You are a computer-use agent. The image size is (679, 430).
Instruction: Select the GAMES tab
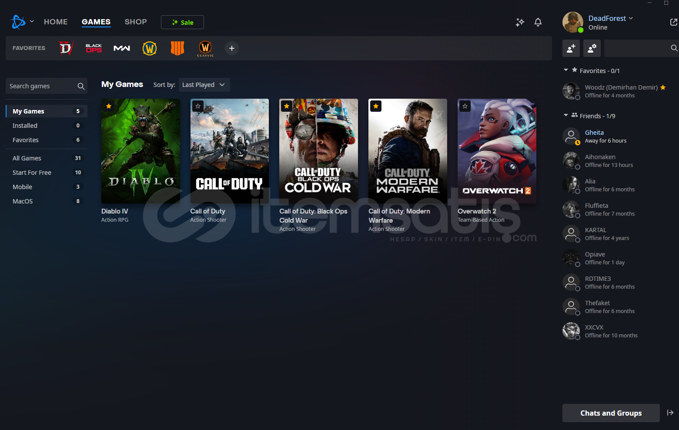(96, 22)
